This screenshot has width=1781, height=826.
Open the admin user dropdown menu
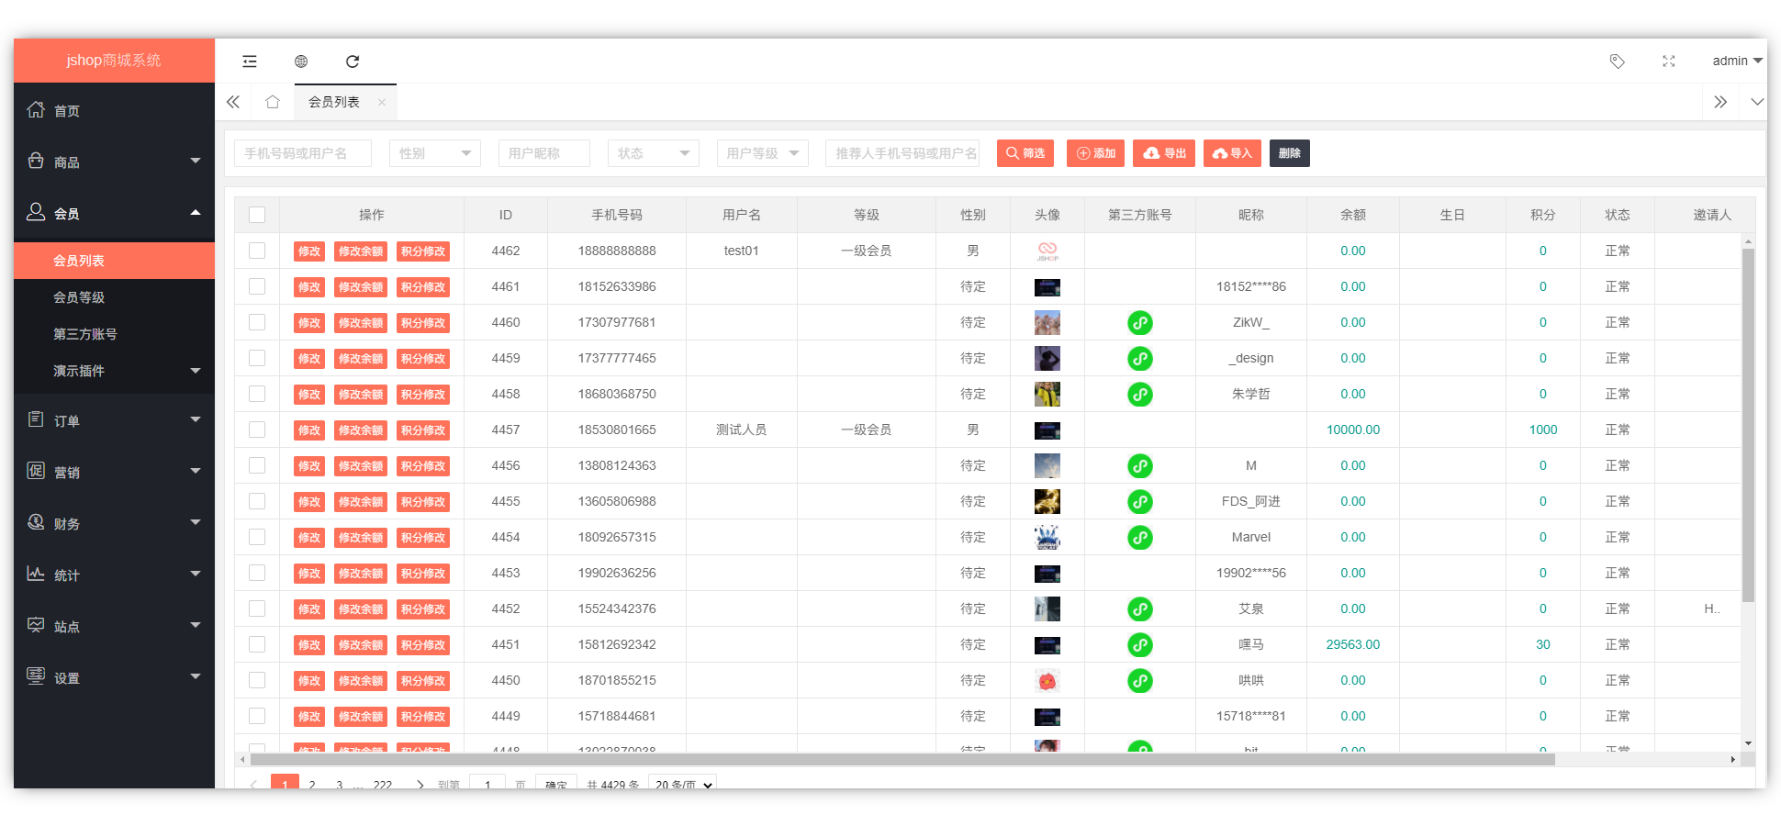pyautogui.click(x=1736, y=61)
